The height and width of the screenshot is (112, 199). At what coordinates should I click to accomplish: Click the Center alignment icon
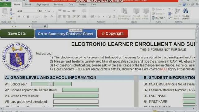tap(64, 16)
